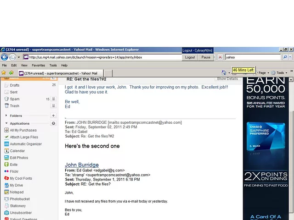
Task: Open Edit Photos application
Action: point(19,158)
